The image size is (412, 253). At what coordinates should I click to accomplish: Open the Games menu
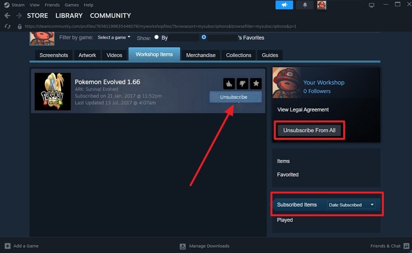(x=71, y=5)
